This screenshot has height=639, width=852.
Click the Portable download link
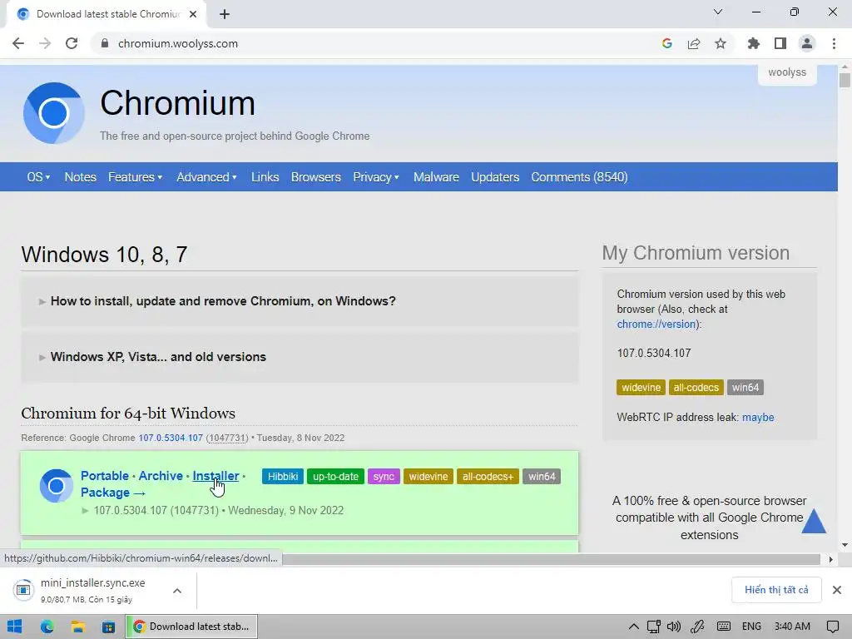point(105,475)
